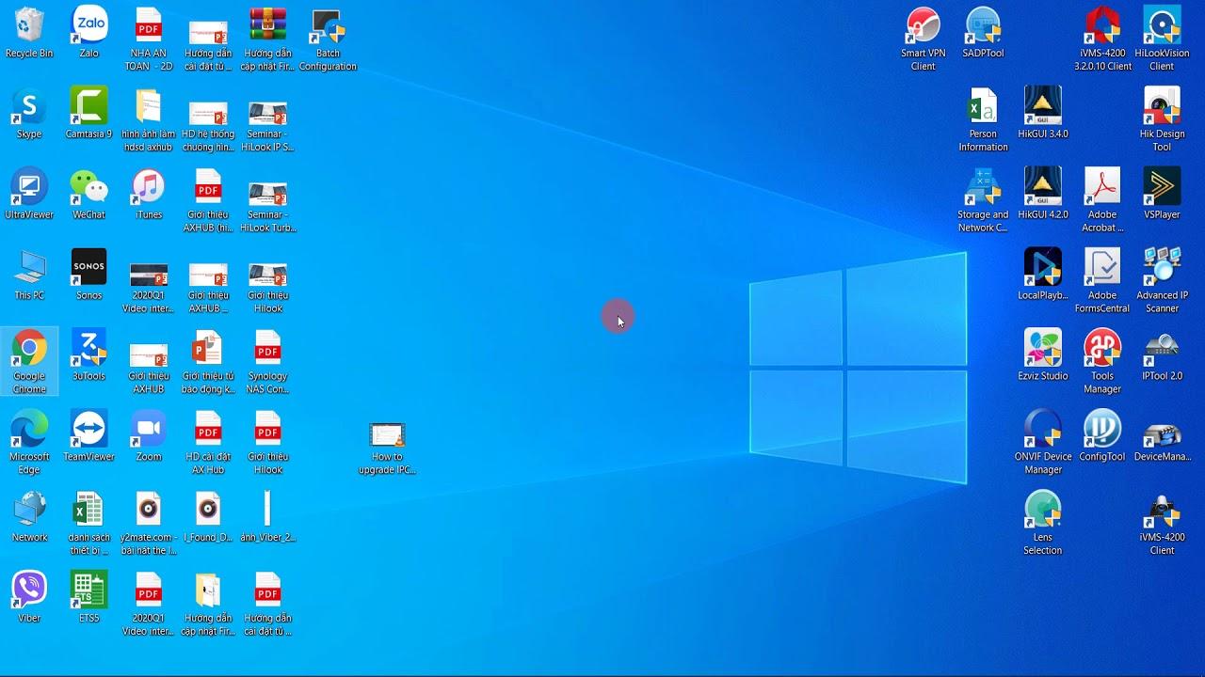Viewport: 1205px width, 677px height.
Task: Select the Advanced IP Scanner shortcut
Action: (x=1162, y=282)
